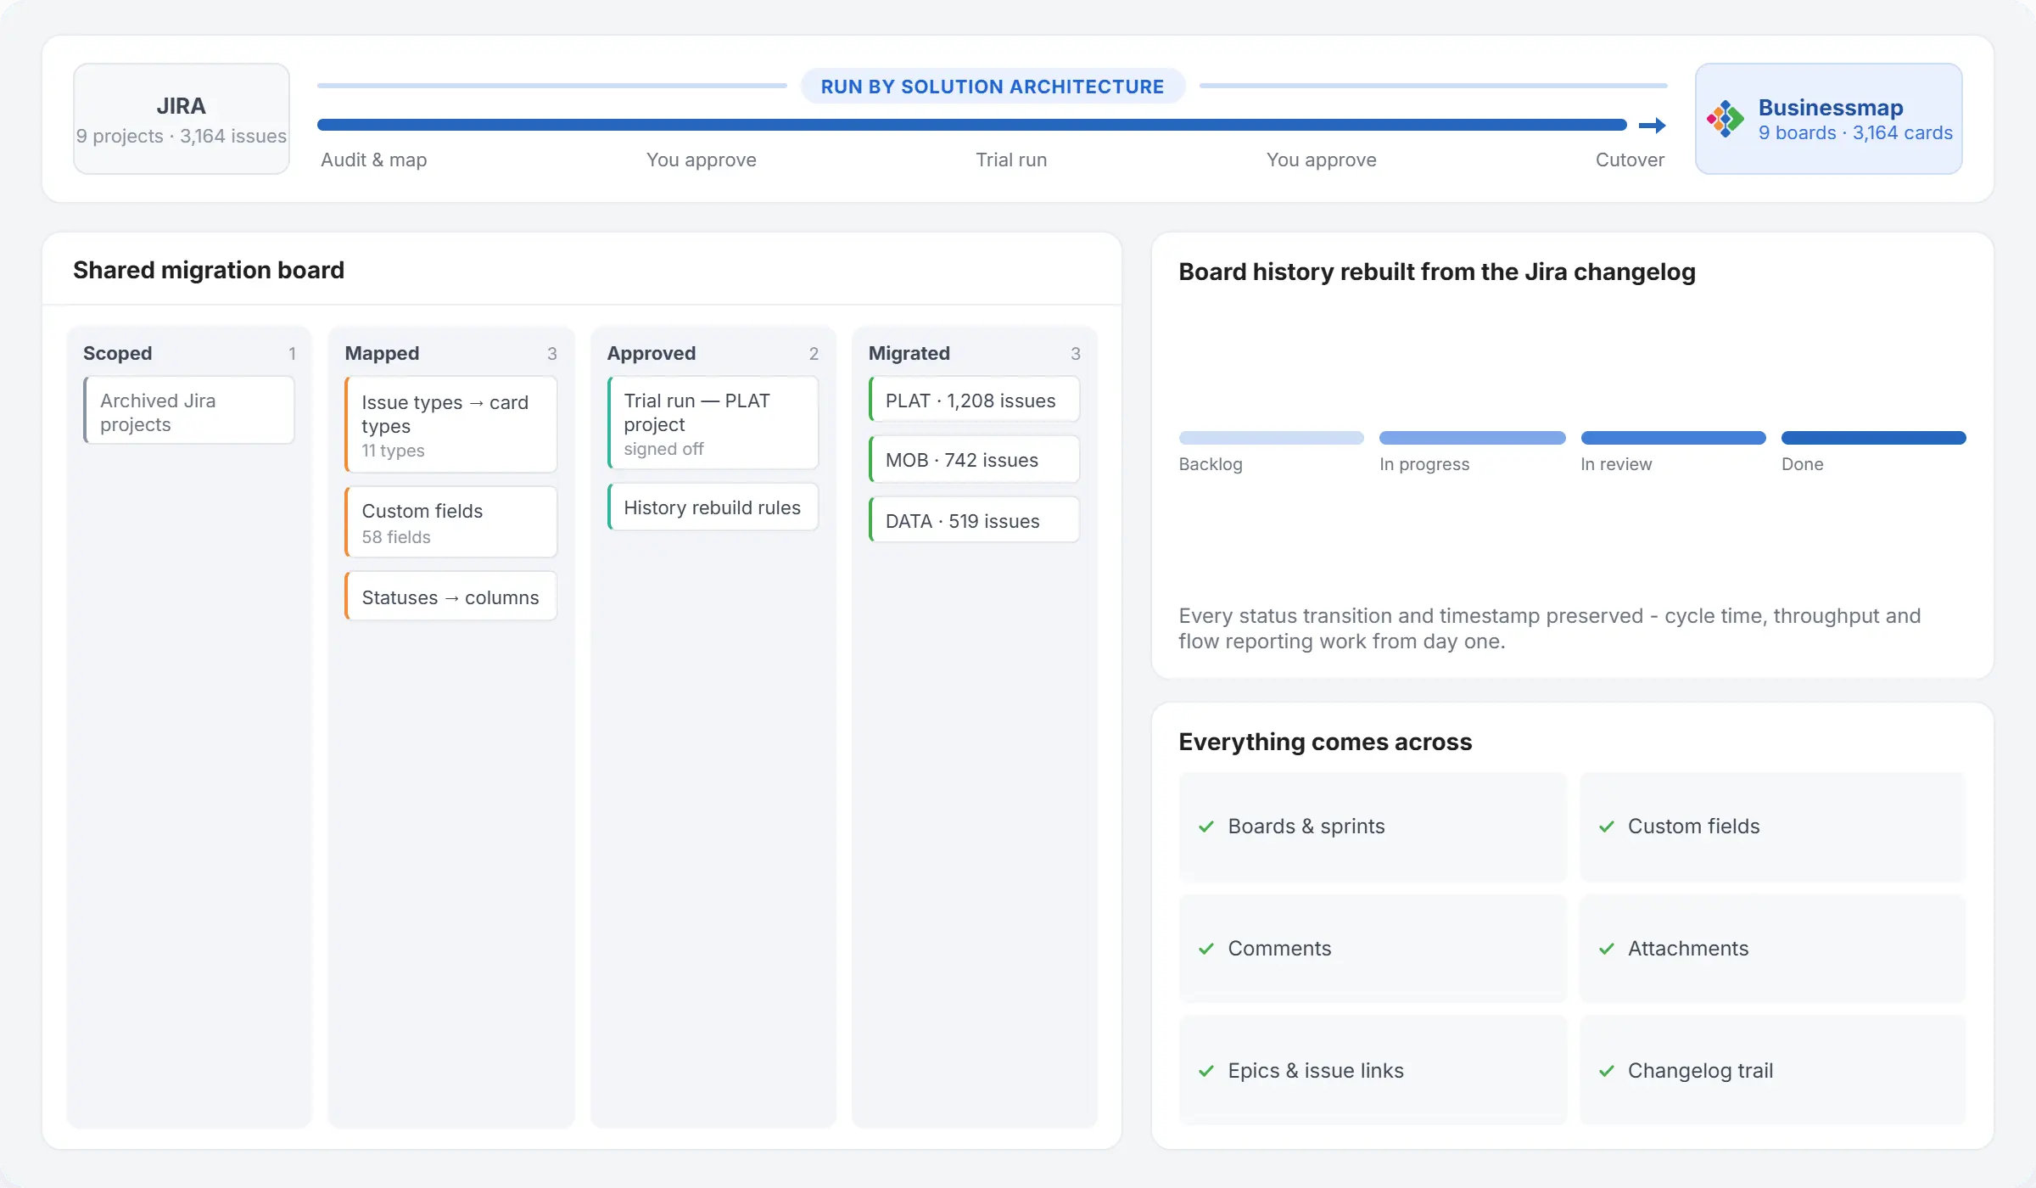This screenshot has width=2036, height=1188.
Task: Click the RUN BY SOLUTION ARCHITECTURE badge
Action: point(993,87)
